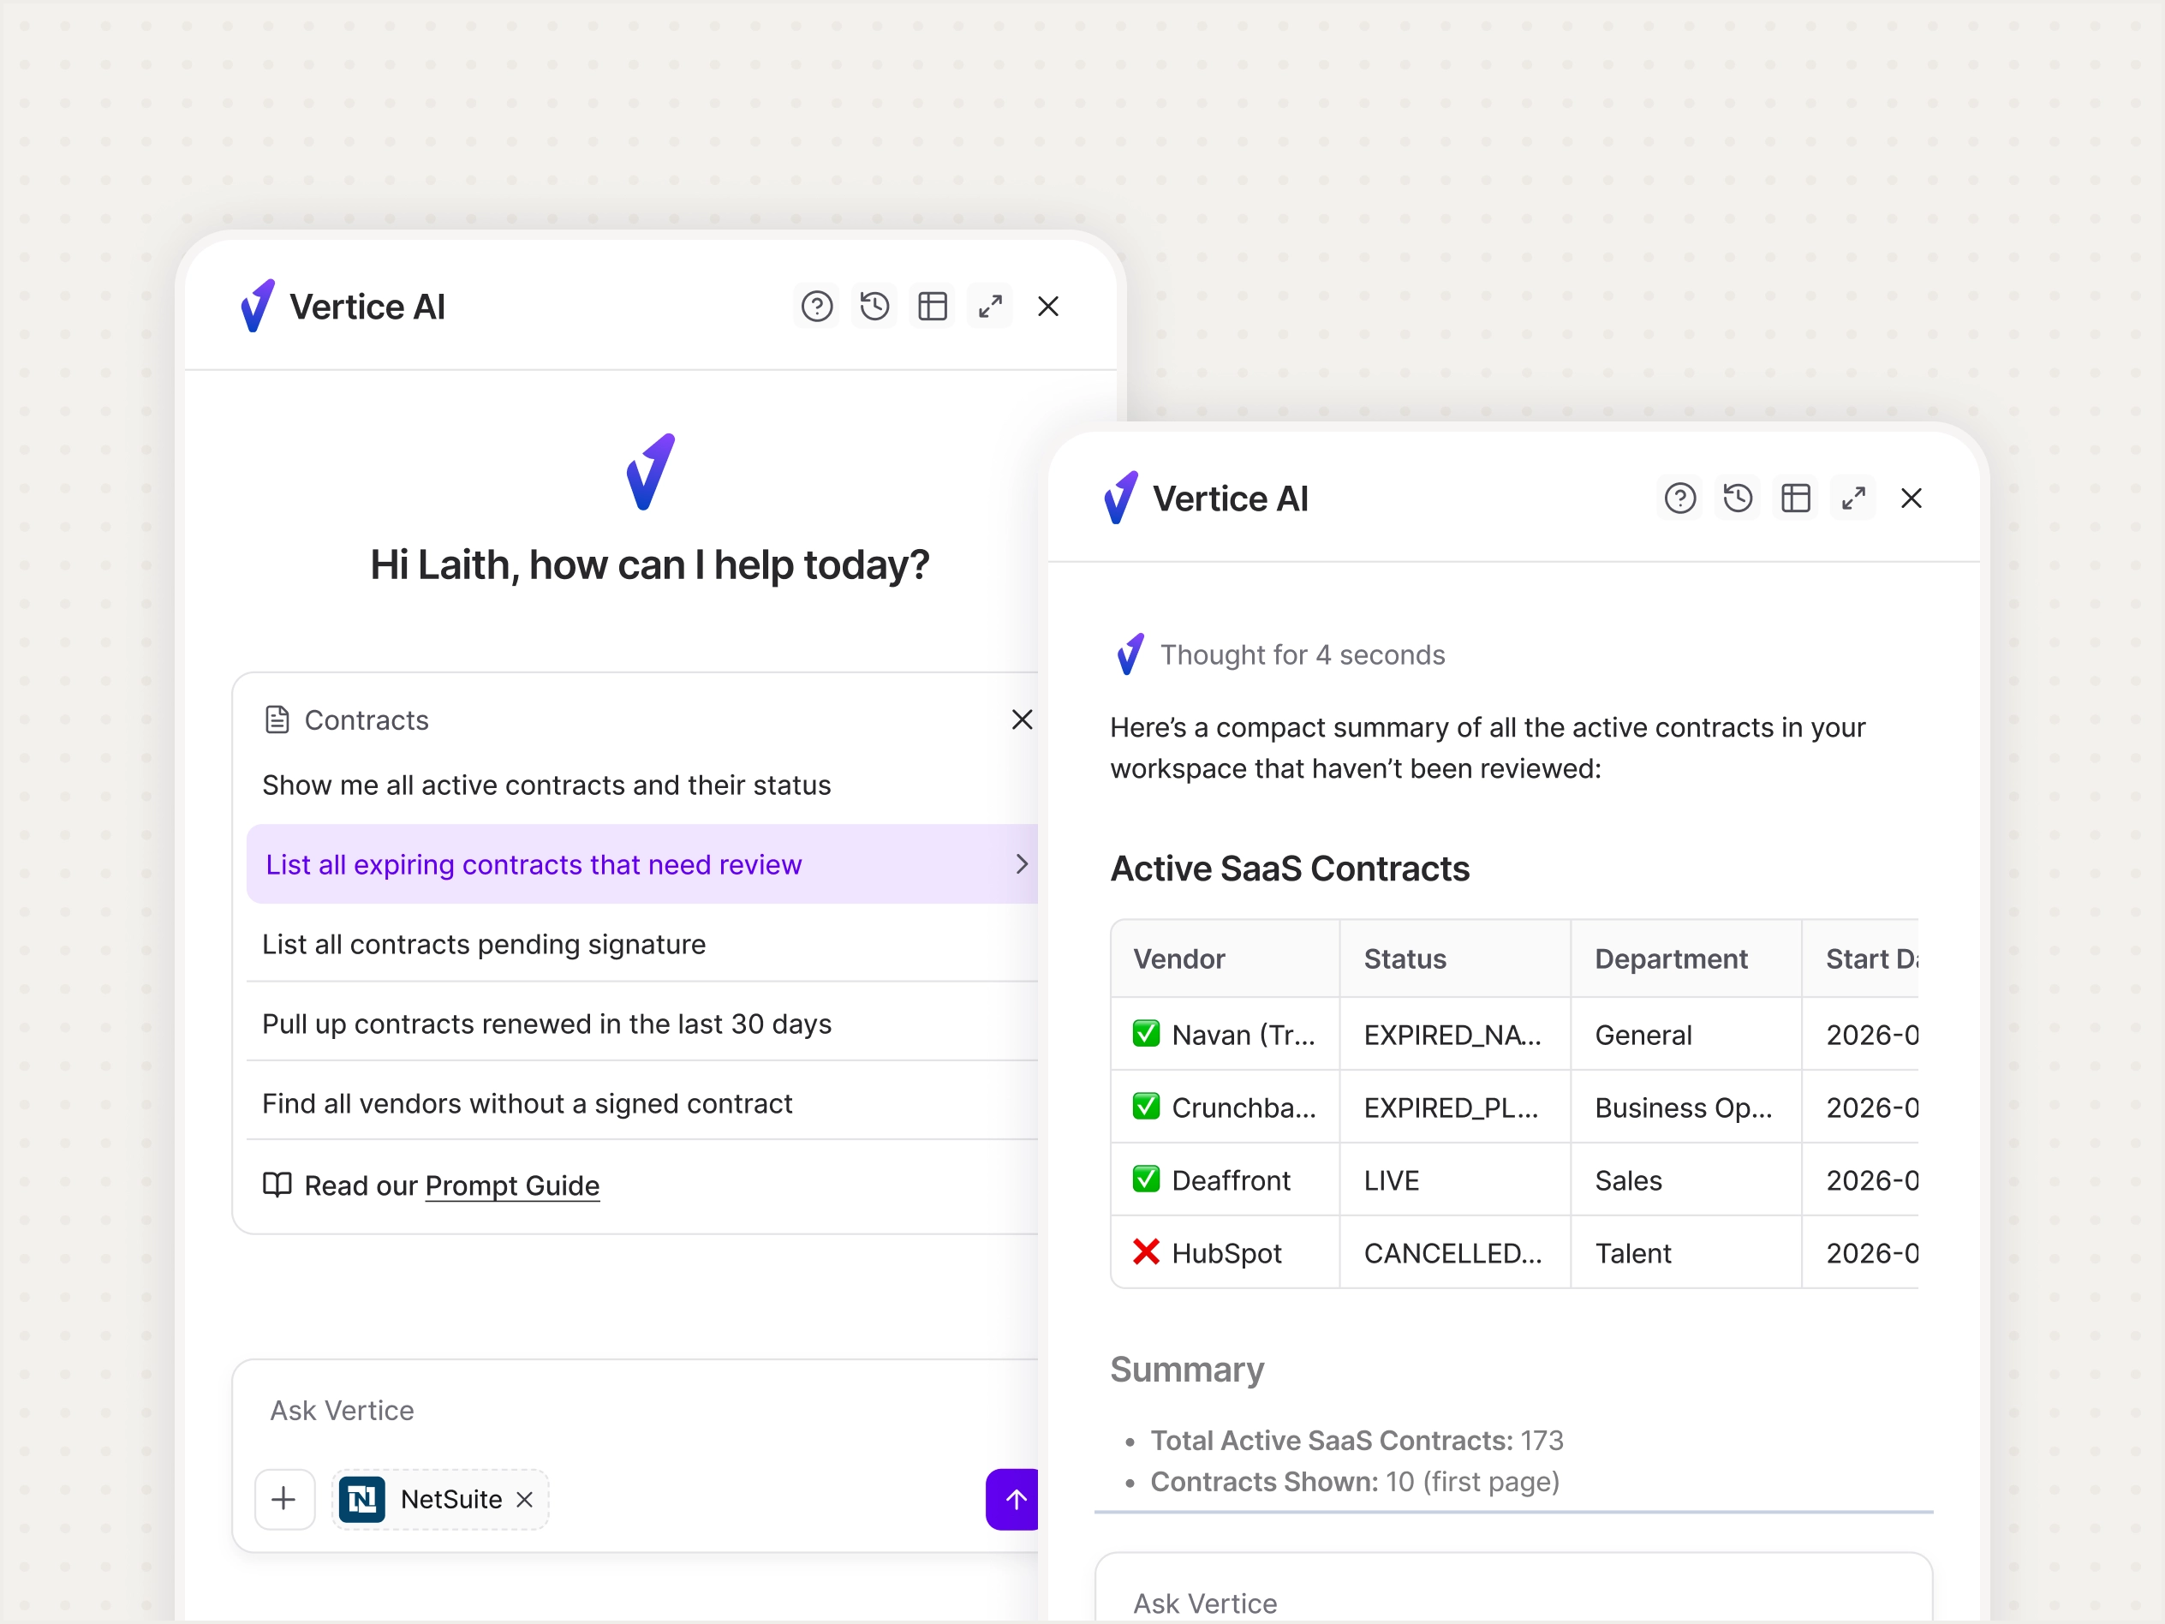Send the message with the purple arrow button
Screen dimensions: 2165x1624
click(1013, 1499)
